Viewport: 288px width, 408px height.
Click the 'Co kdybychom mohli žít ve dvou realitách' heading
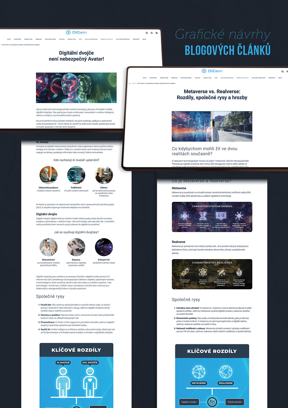click(205, 151)
